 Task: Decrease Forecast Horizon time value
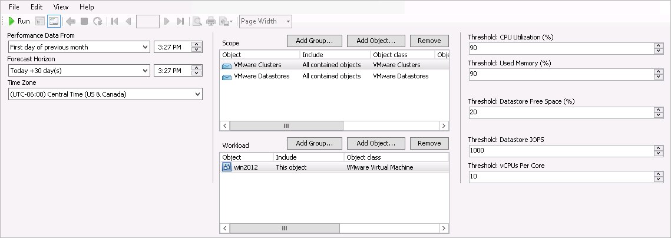pos(196,73)
